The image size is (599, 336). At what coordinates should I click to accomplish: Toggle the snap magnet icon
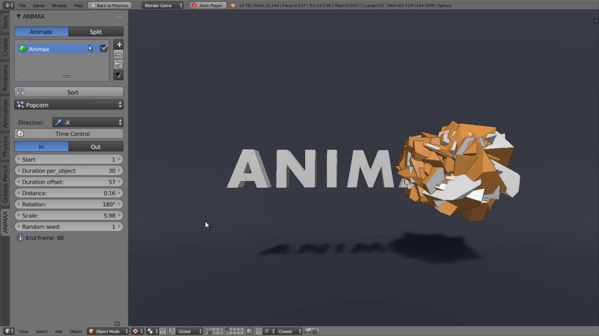(259, 331)
